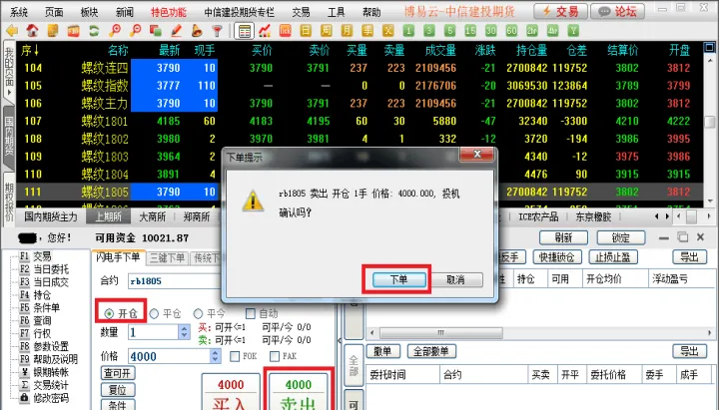Increase quantity with 数量 stepper arrow

click(x=185, y=328)
